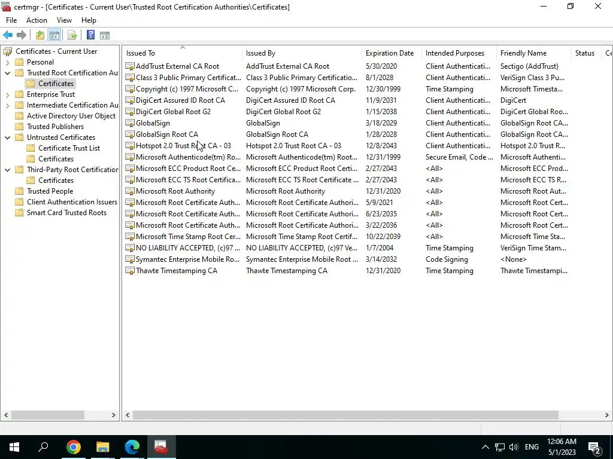
Task: Select Client Authentication Issuers tree item
Action: (72, 202)
